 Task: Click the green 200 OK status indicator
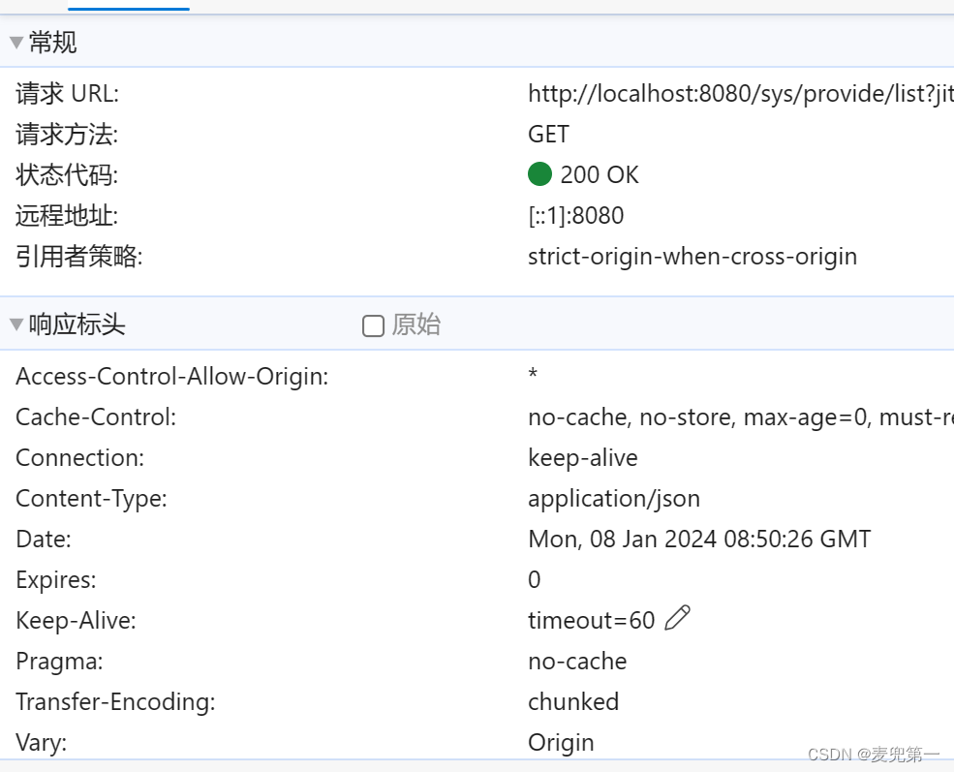539,174
